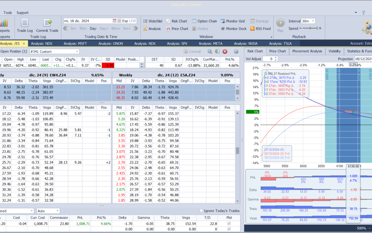Click the red delete X icon
The image size is (372, 233).
click(225, 51)
